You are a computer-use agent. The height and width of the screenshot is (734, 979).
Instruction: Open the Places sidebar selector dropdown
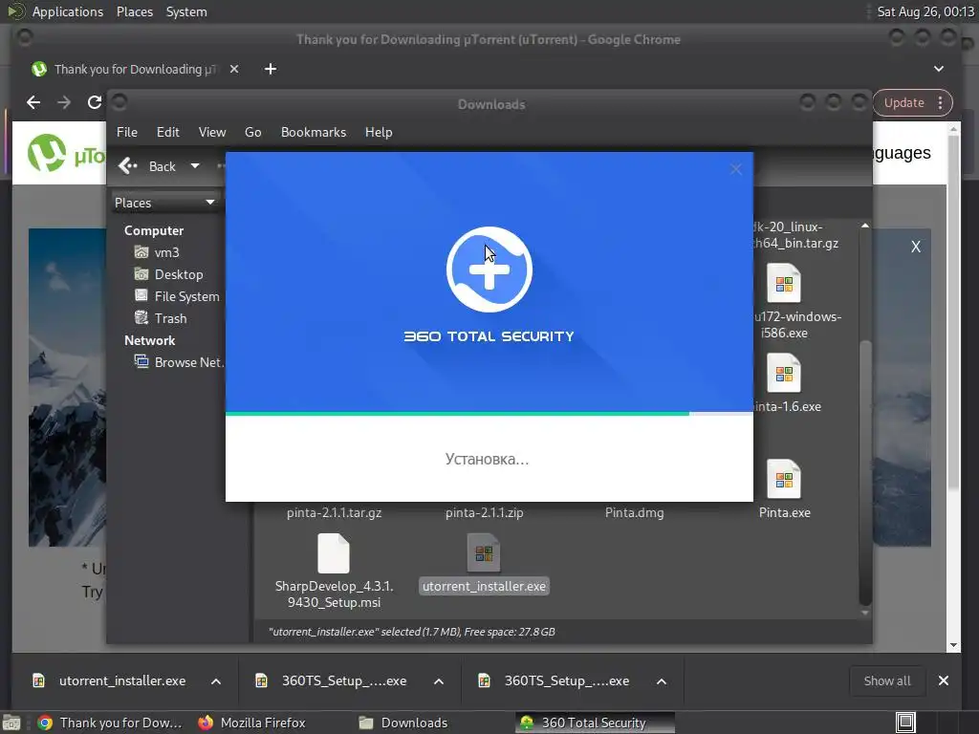(x=164, y=203)
